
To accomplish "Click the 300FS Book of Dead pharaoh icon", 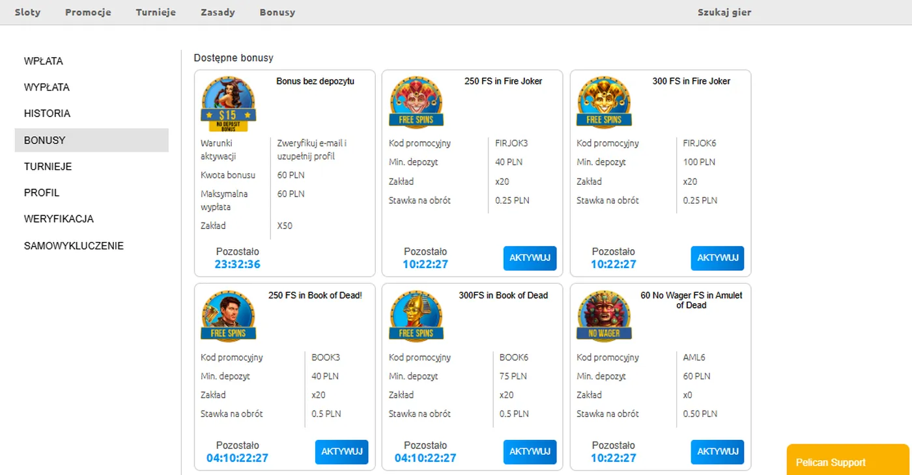I will (416, 316).
